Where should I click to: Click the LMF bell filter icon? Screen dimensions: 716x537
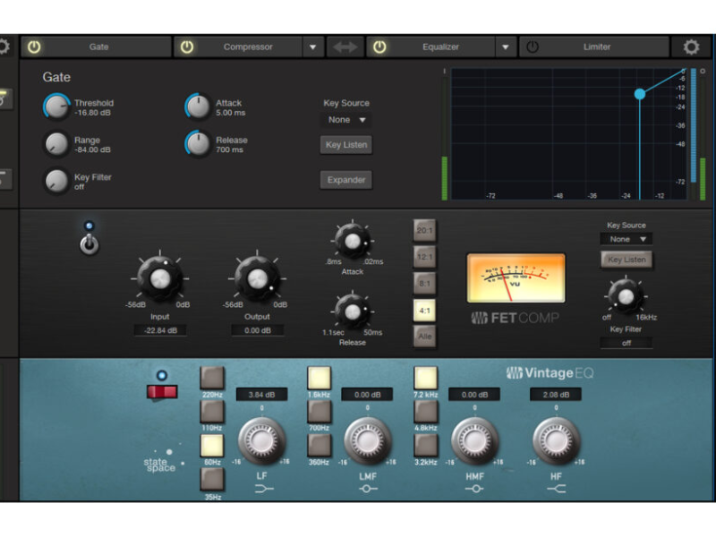point(368,489)
